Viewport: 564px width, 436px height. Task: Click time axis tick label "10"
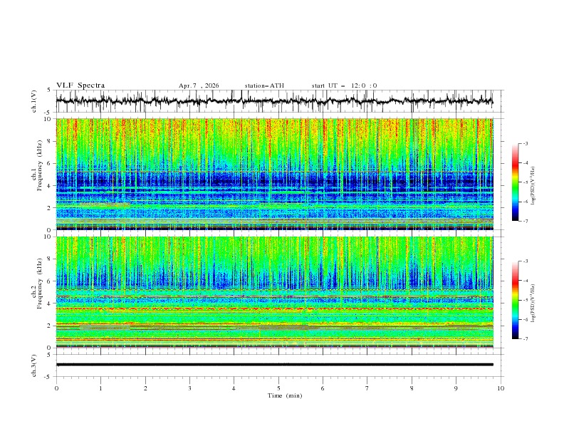pyautogui.click(x=501, y=388)
